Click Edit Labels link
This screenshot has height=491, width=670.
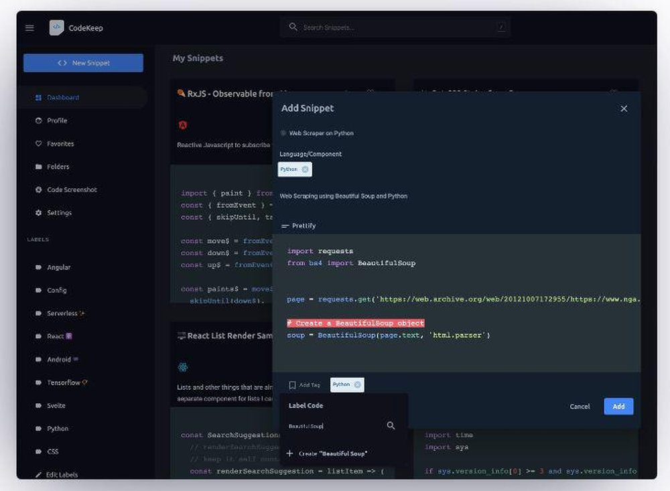pos(62,475)
